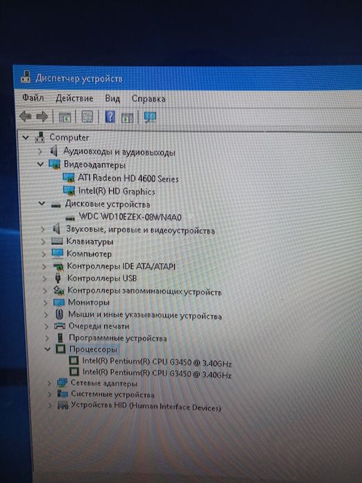362x483 pixels.
Task: Open the Справка menu
Action: pyautogui.click(x=148, y=99)
